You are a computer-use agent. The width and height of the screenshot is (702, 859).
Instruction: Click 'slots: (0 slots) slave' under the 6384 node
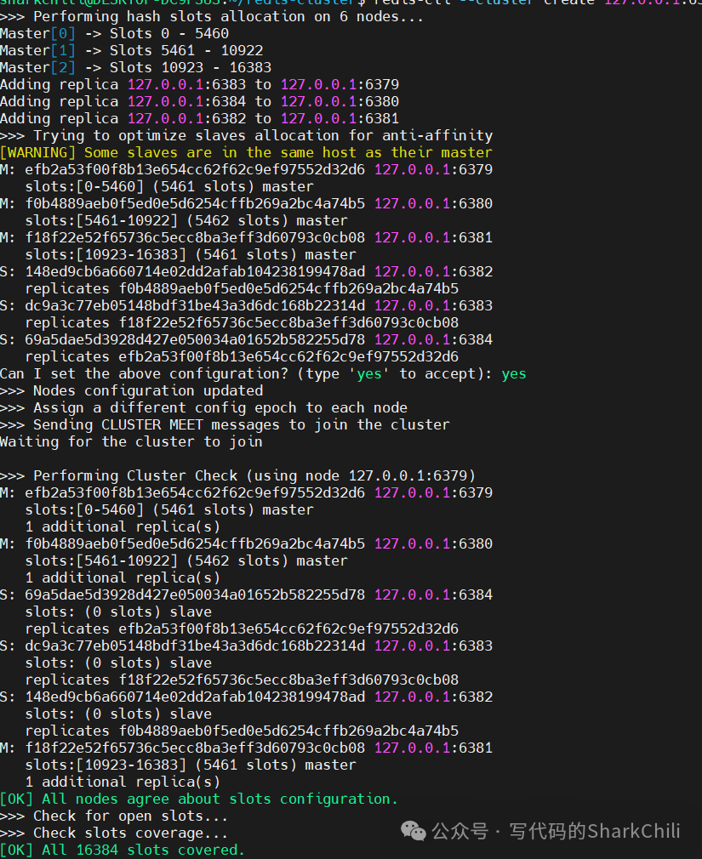[118, 612]
